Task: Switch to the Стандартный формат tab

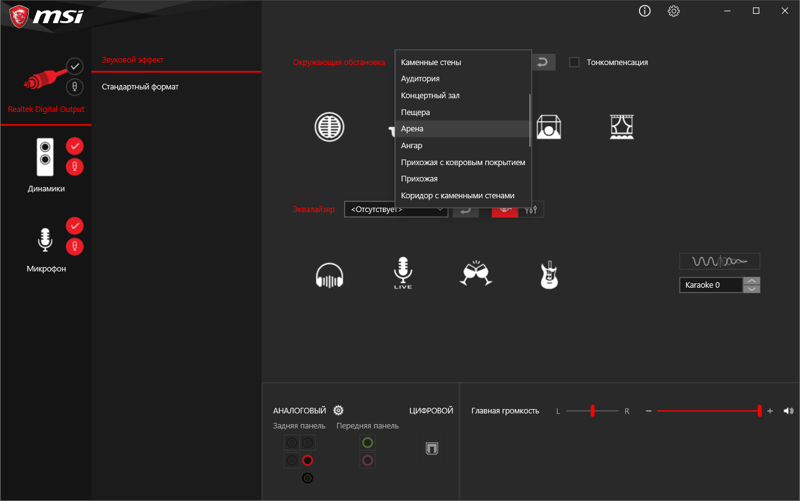Action: tap(140, 86)
